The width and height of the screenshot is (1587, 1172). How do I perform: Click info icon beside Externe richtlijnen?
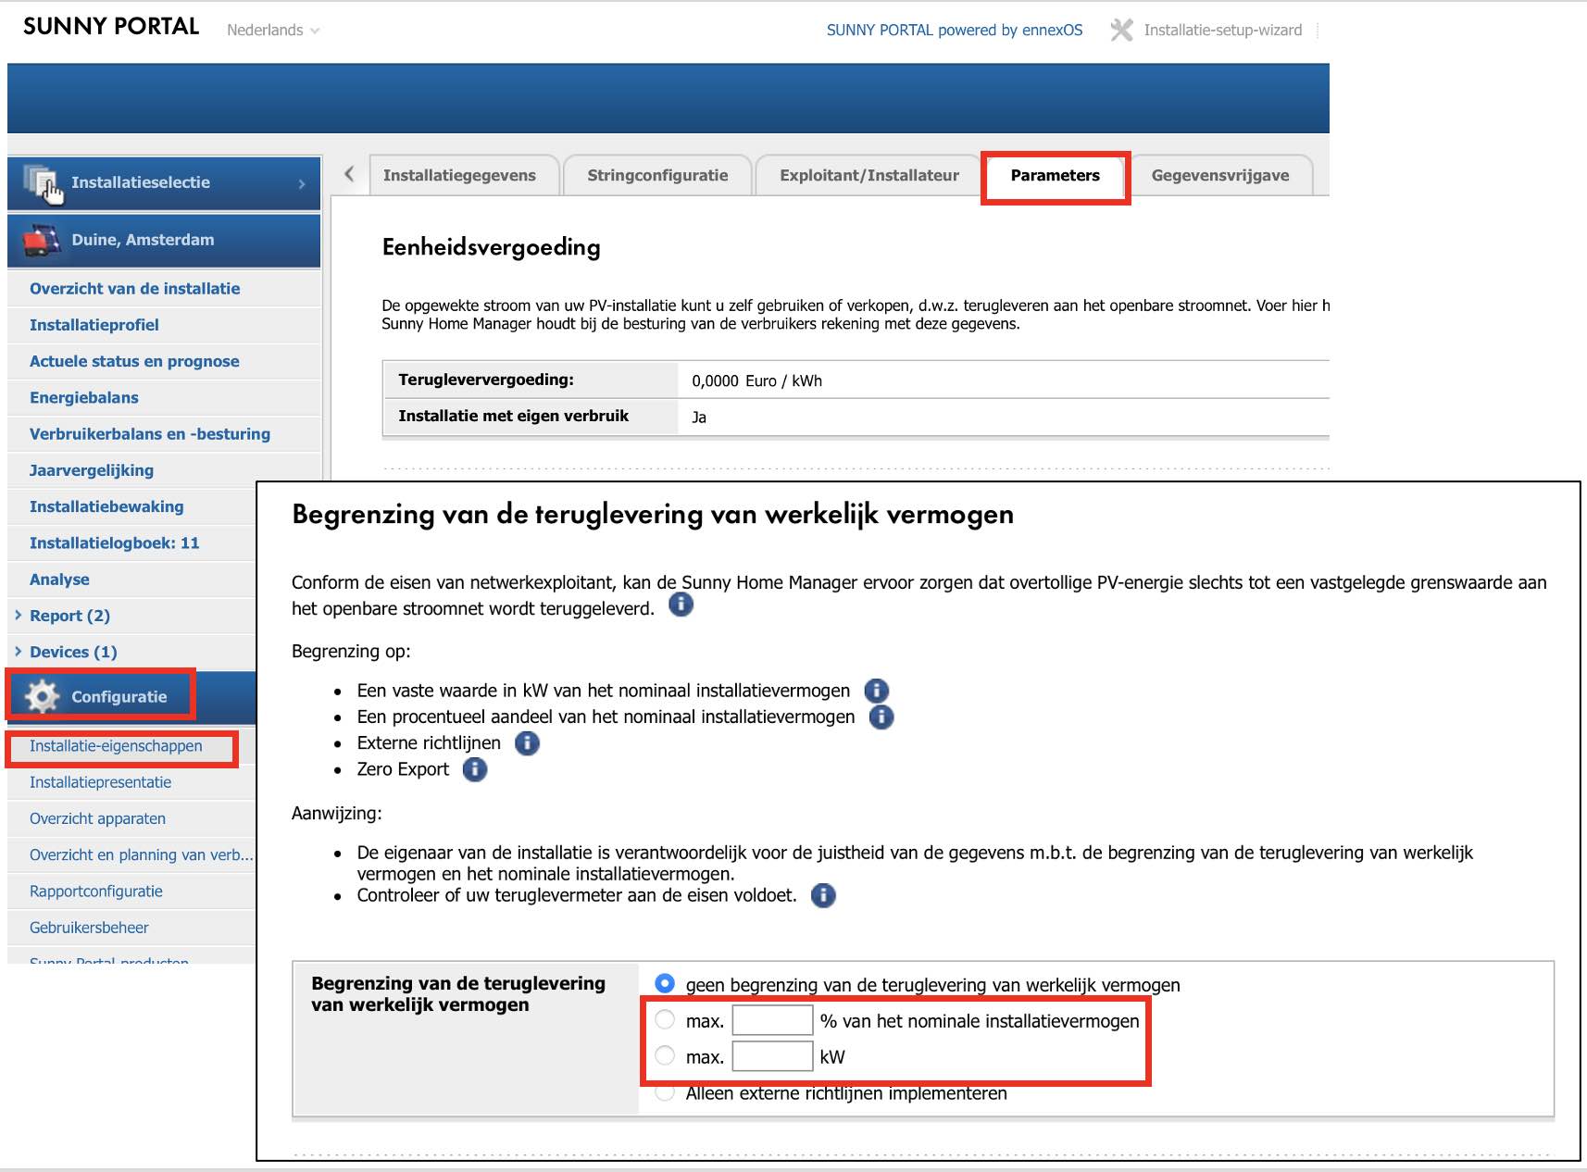tap(527, 743)
